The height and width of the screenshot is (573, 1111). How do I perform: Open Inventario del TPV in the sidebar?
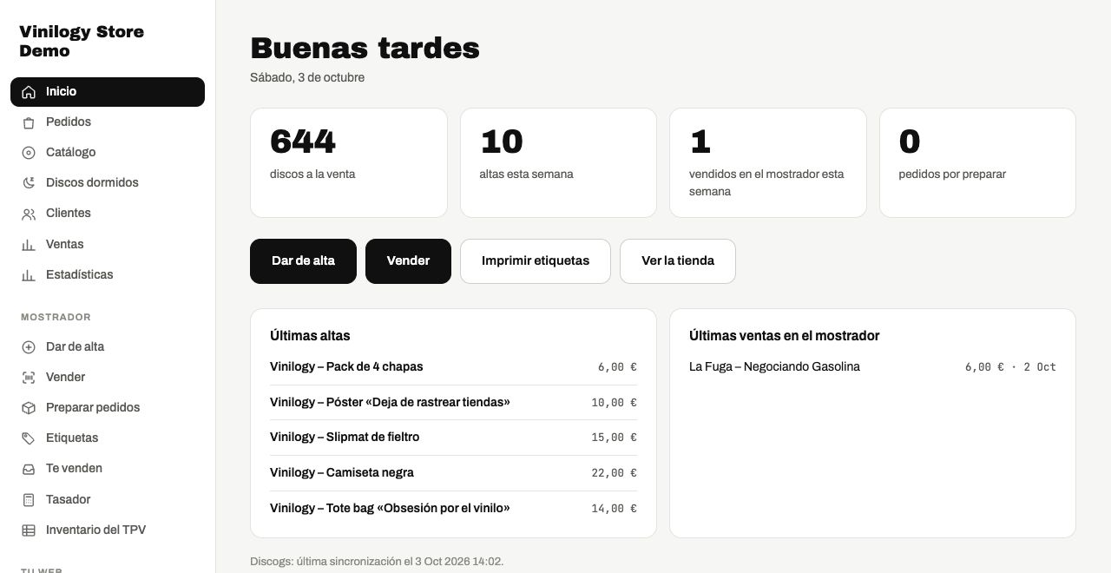pos(108,530)
